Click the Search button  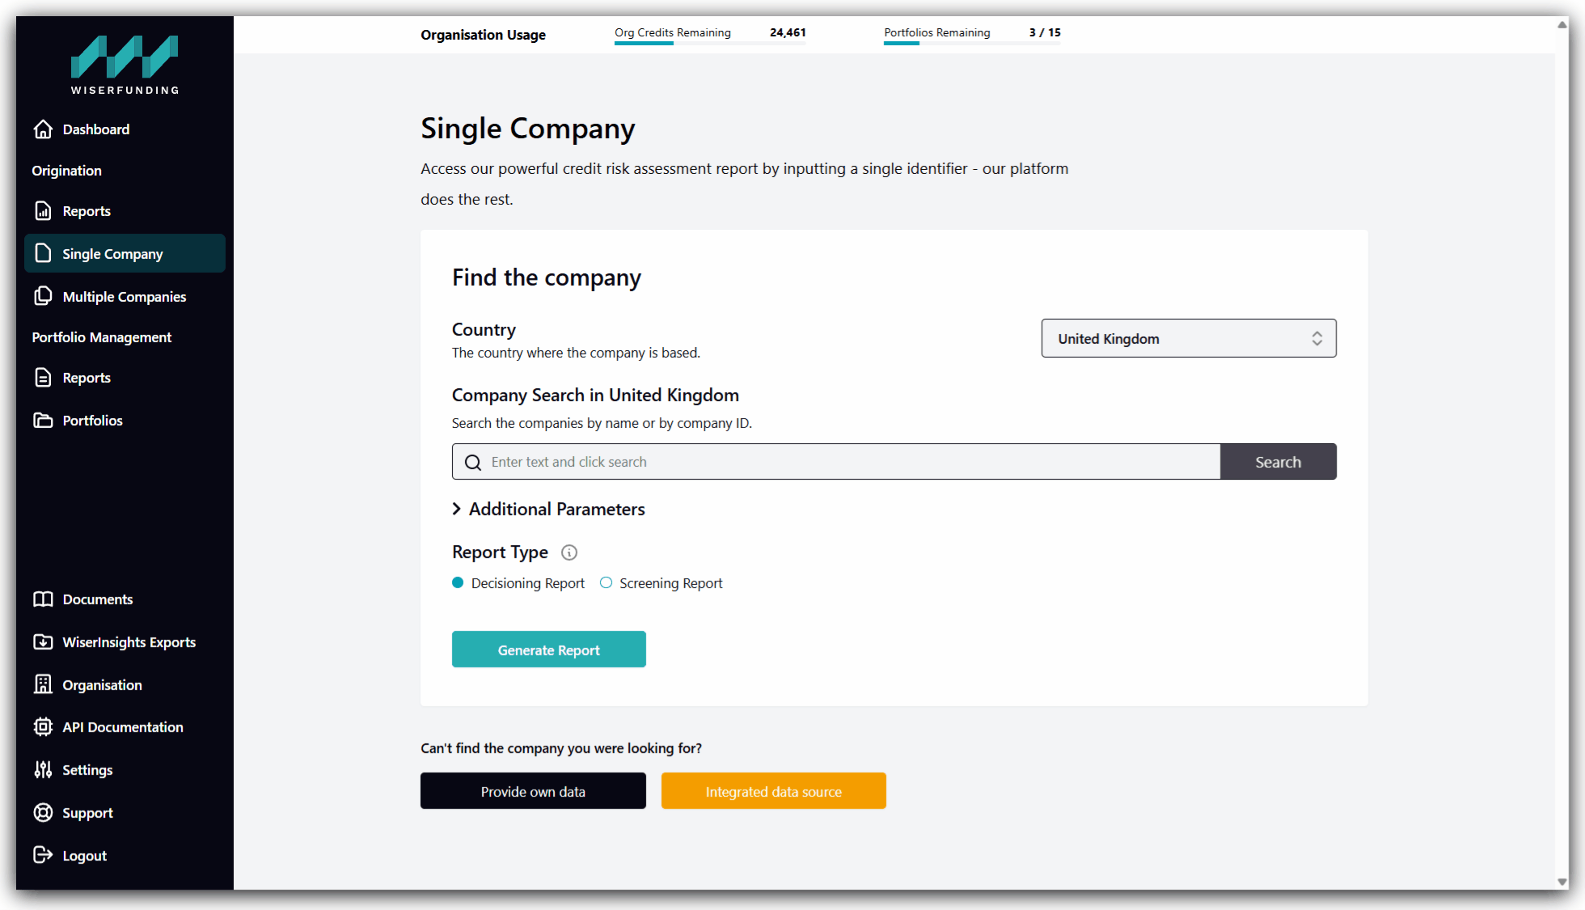coord(1279,462)
